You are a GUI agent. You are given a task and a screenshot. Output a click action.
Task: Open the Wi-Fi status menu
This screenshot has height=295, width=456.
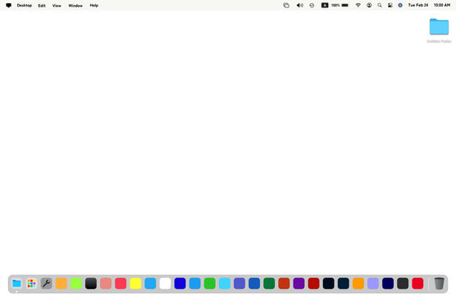point(358,5)
